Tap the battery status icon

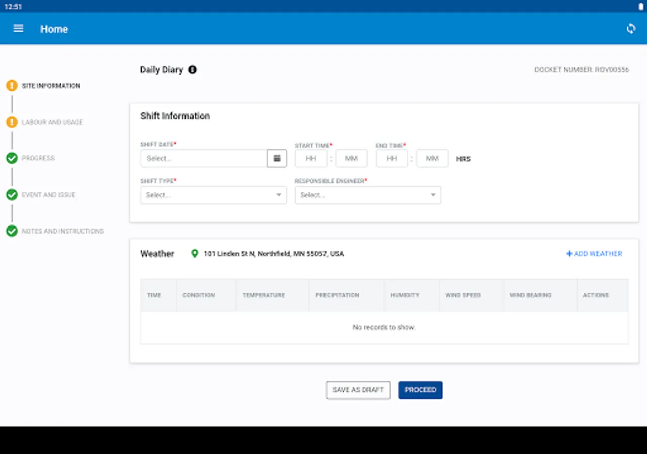641,7
